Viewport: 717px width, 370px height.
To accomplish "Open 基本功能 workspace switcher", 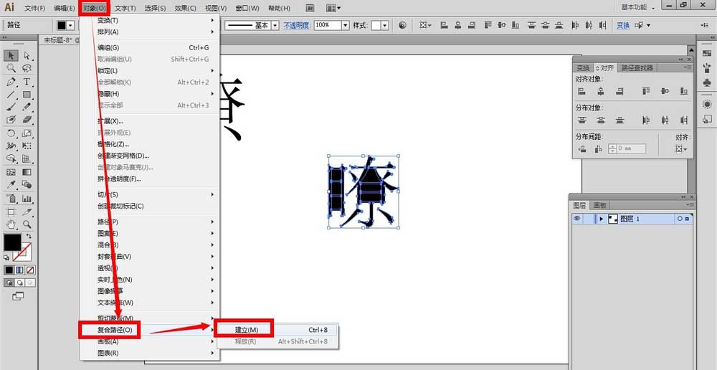I will pyautogui.click(x=638, y=7).
